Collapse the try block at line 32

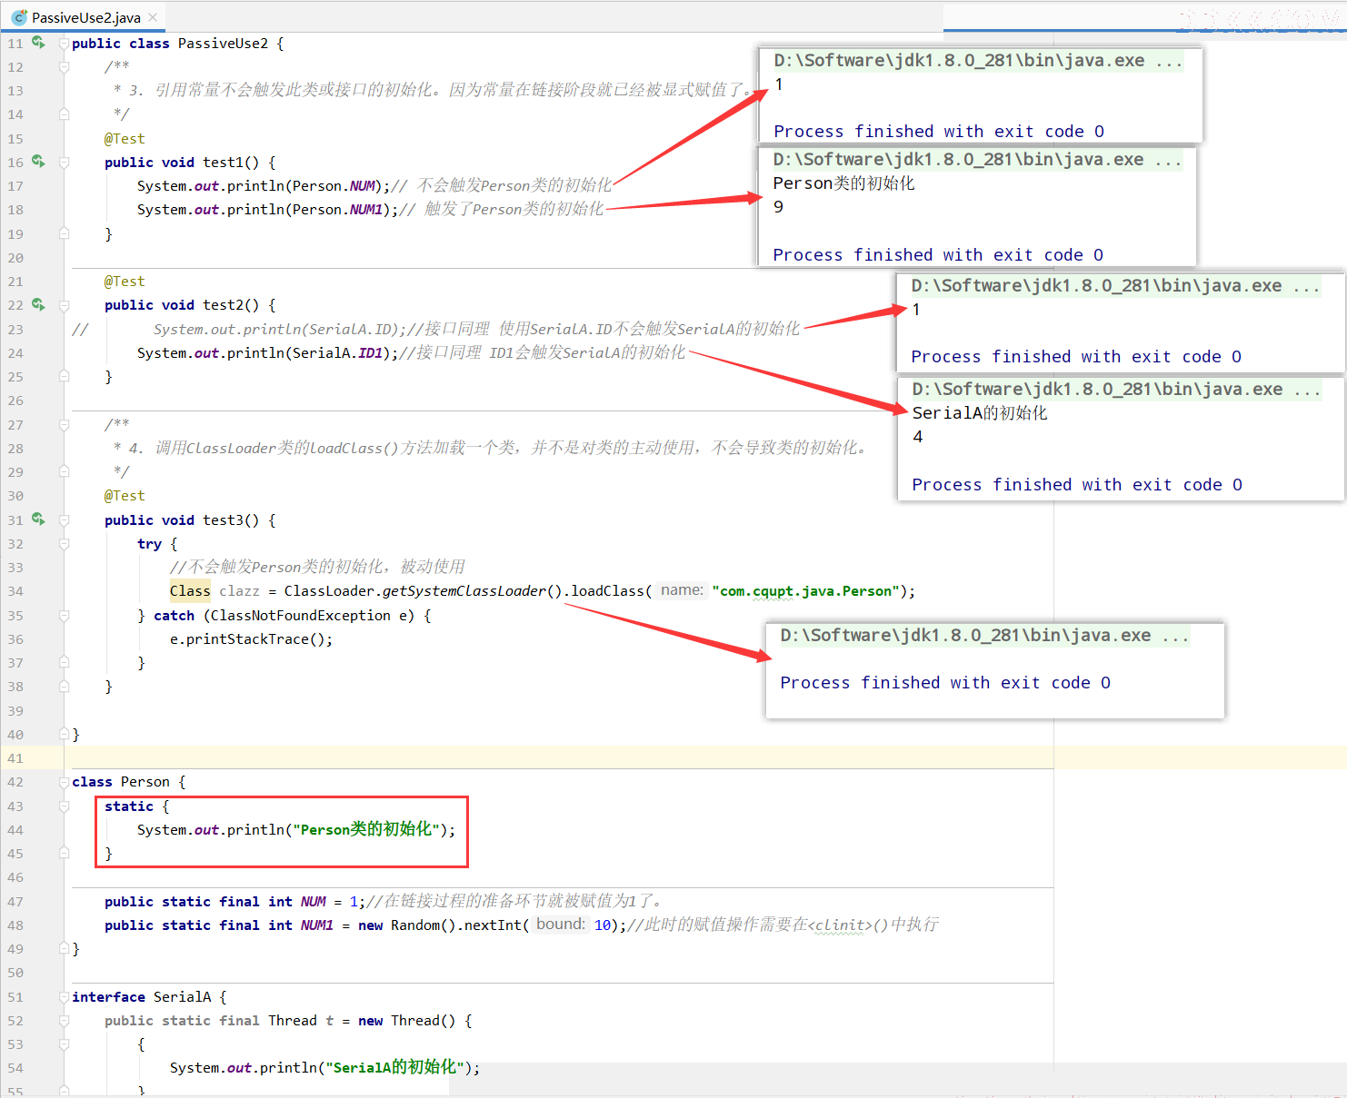tap(64, 544)
